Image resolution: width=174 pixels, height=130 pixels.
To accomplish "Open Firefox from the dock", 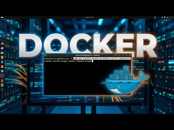I will coord(2,44).
